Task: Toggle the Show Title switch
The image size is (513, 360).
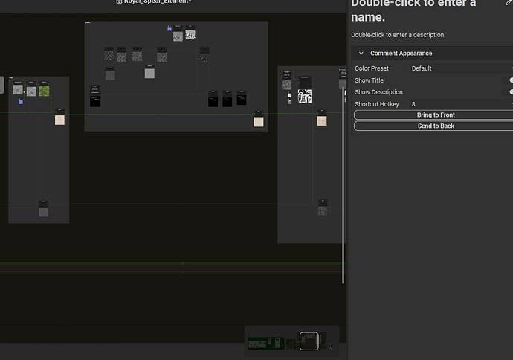Action: 511,80
